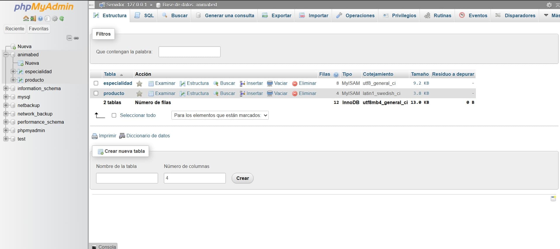Tick the Seleccionar todo checkbox

(x=114, y=115)
